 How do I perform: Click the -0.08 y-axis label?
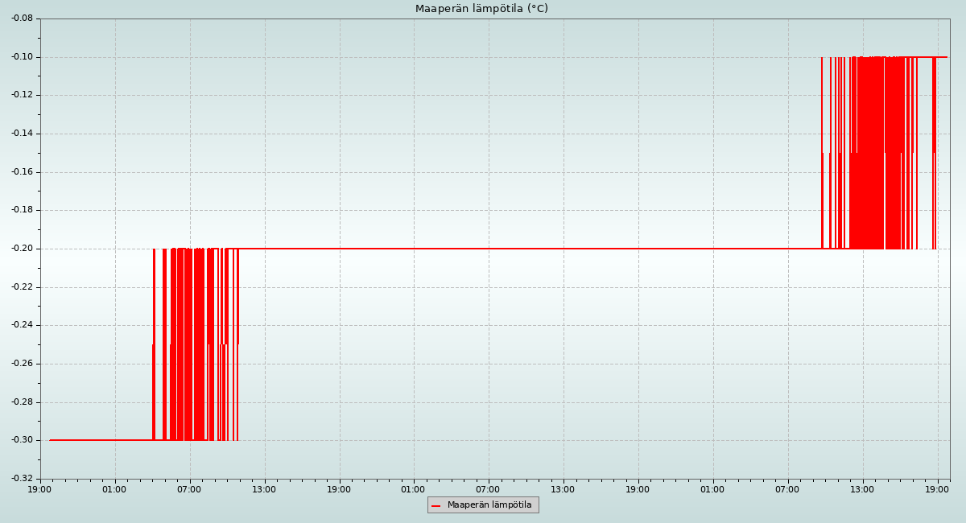tap(20, 19)
